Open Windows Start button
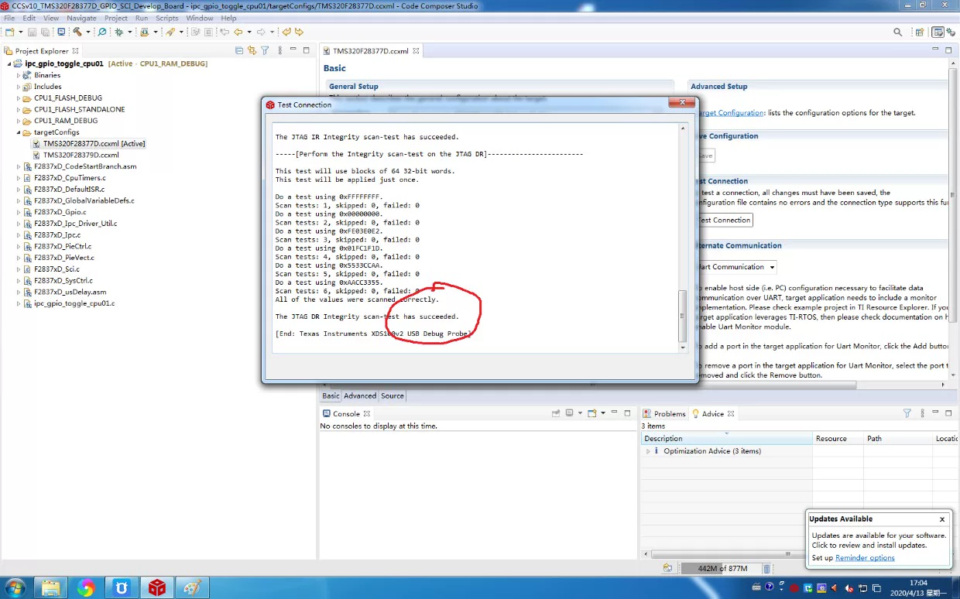This screenshot has height=599, width=960. click(x=15, y=587)
